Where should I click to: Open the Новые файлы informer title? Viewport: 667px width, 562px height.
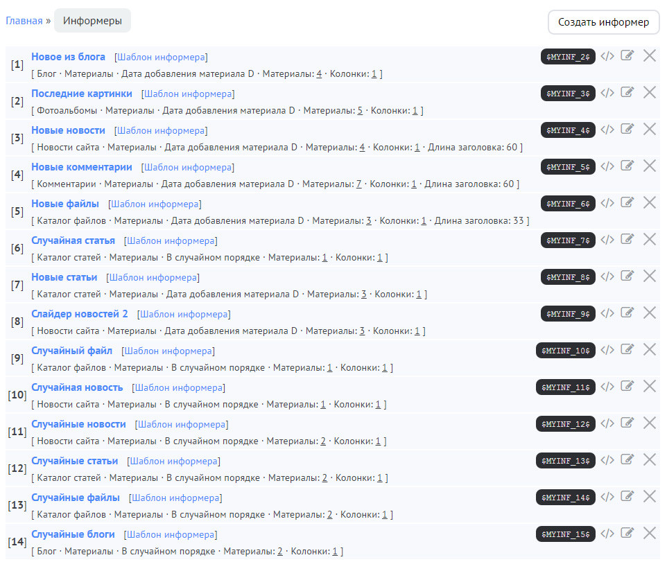click(x=65, y=204)
